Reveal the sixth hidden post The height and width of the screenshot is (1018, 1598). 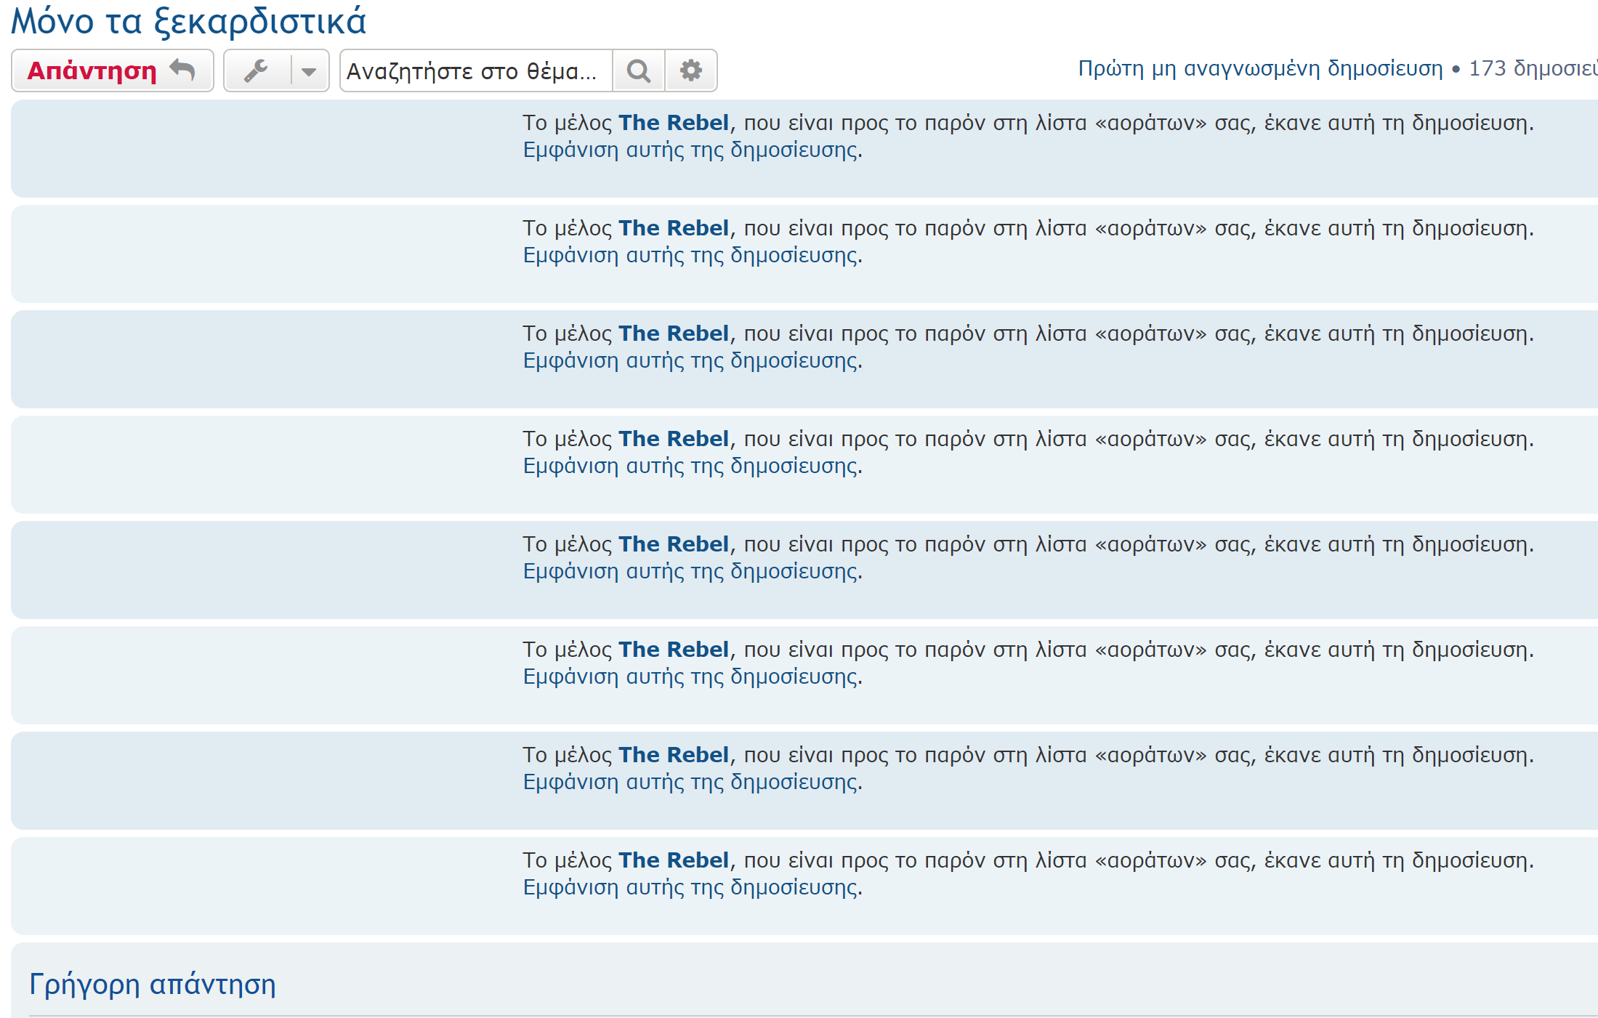691,677
